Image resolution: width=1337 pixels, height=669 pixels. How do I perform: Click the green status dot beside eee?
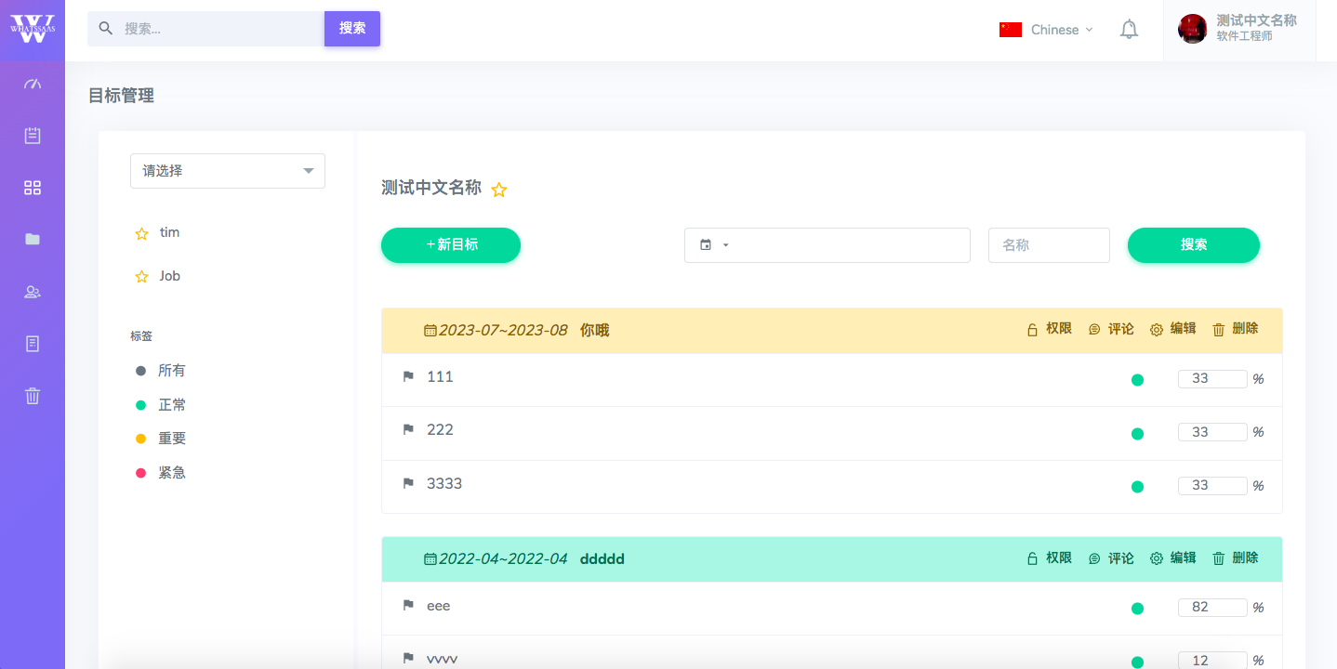(1137, 607)
